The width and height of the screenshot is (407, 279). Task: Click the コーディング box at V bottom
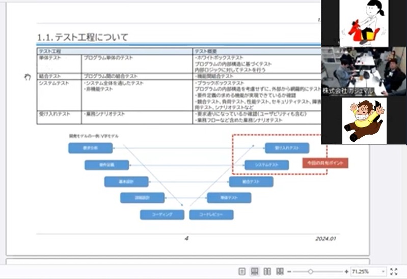(x=162, y=214)
